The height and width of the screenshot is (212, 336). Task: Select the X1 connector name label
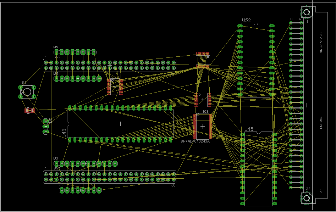point(321,191)
